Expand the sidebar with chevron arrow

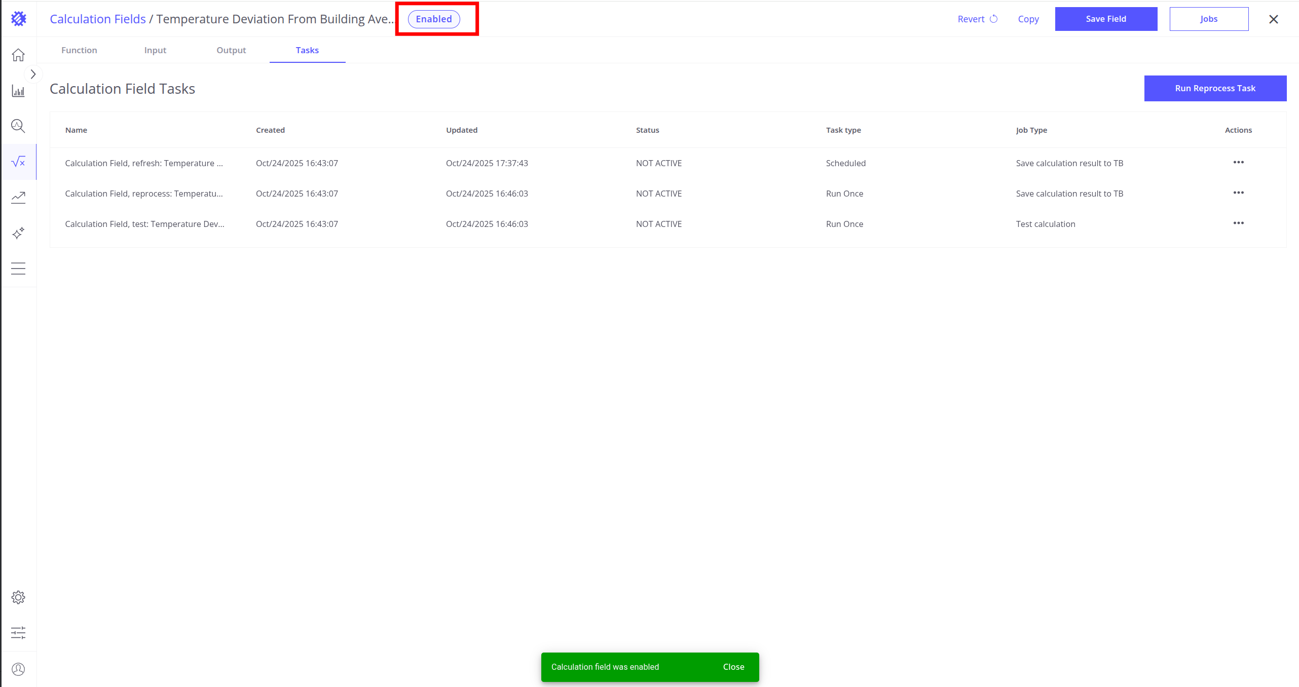pyautogui.click(x=33, y=74)
